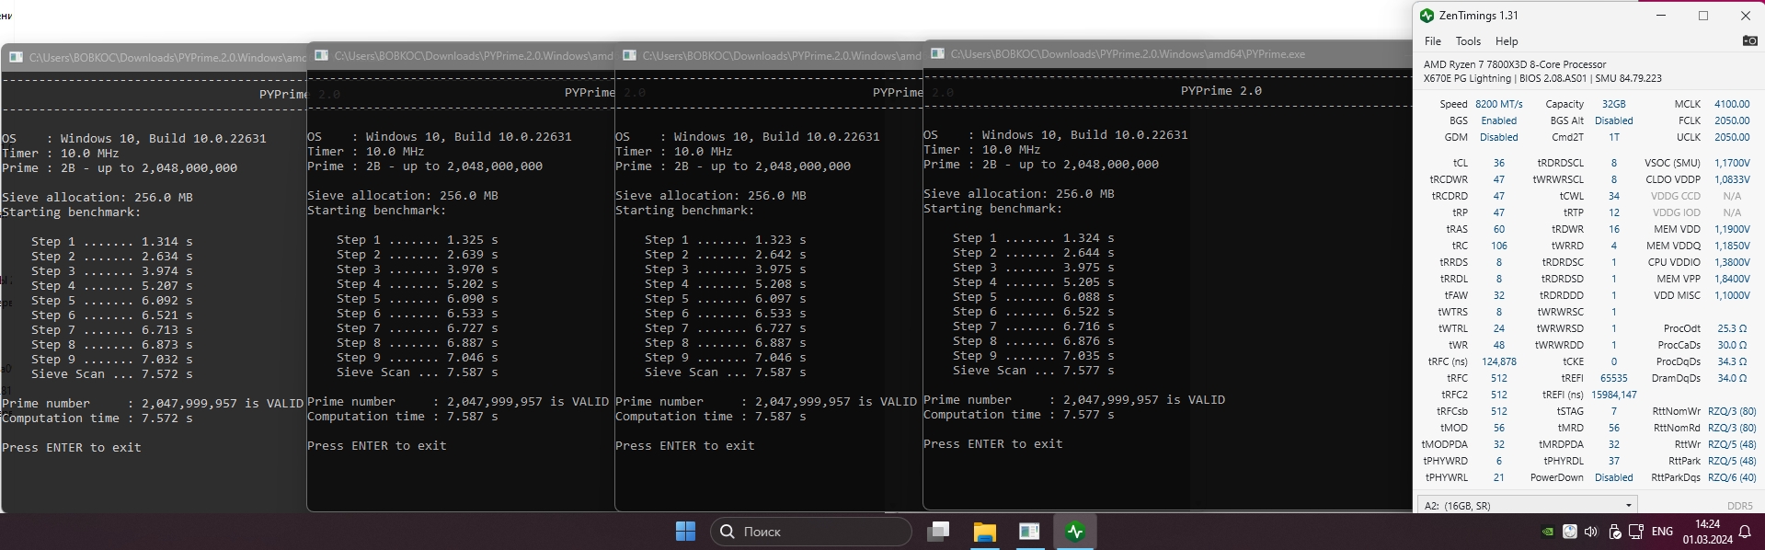
Task: Click the Поиск taskbar search field
Action: point(810,532)
